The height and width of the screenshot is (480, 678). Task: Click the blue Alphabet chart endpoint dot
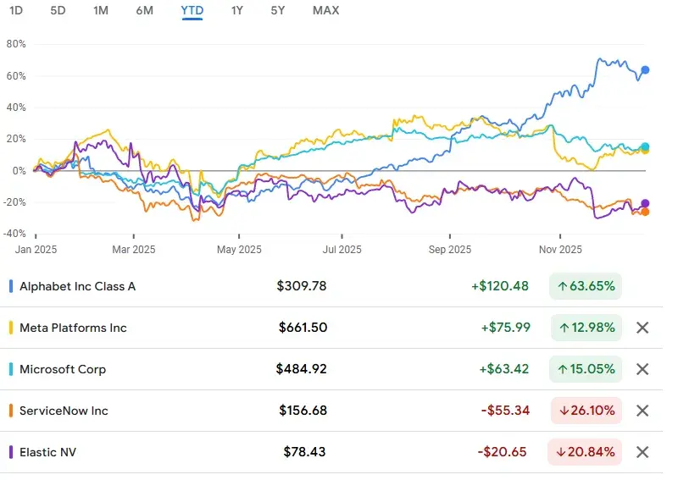[645, 70]
